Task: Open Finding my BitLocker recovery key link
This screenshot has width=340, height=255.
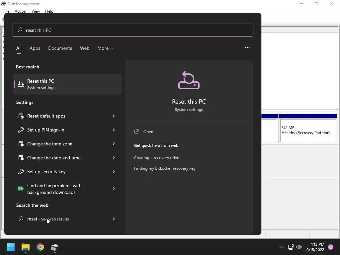Action: click(165, 168)
